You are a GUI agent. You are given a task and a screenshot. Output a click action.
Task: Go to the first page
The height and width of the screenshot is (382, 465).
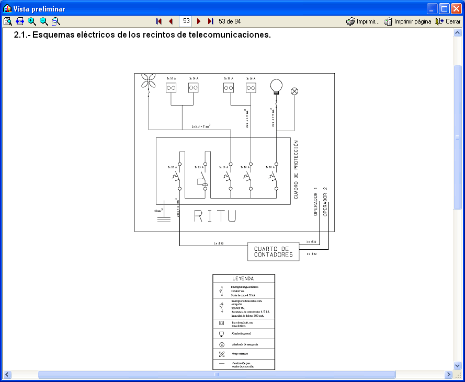click(159, 21)
